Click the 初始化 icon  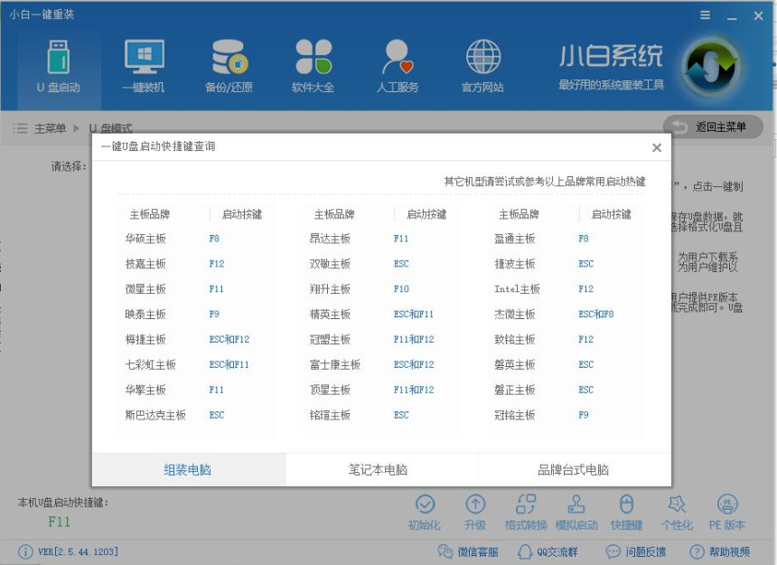pos(425,513)
